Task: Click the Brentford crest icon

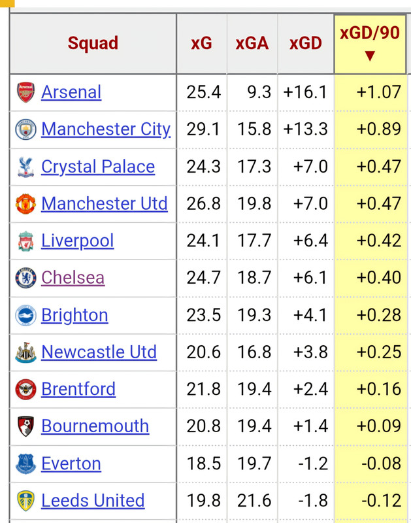Action: tap(25, 390)
